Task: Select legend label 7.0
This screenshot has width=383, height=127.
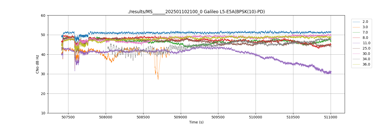Action: [365, 33]
